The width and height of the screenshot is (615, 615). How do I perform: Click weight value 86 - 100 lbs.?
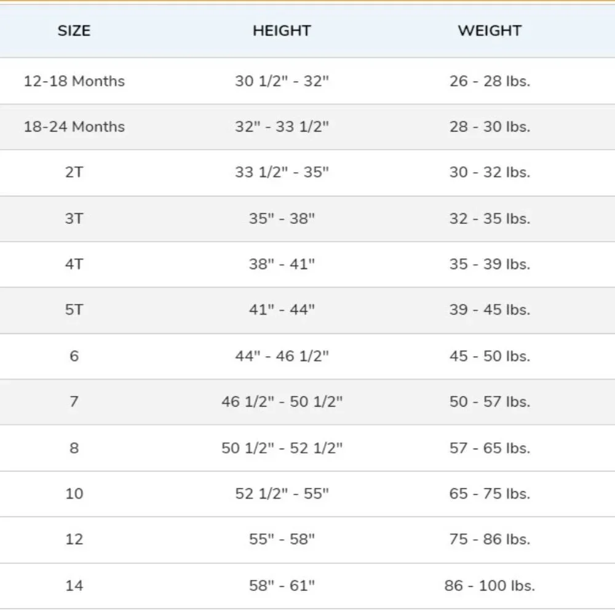click(x=490, y=585)
